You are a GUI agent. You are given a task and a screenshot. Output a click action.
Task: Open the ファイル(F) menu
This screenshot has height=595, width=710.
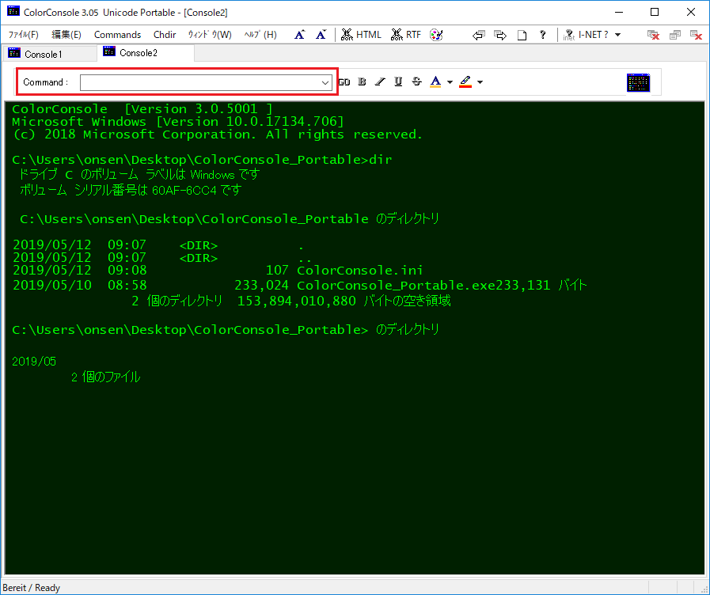click(x=24, y=35)
